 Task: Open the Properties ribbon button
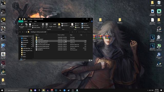tap(72, 26)
